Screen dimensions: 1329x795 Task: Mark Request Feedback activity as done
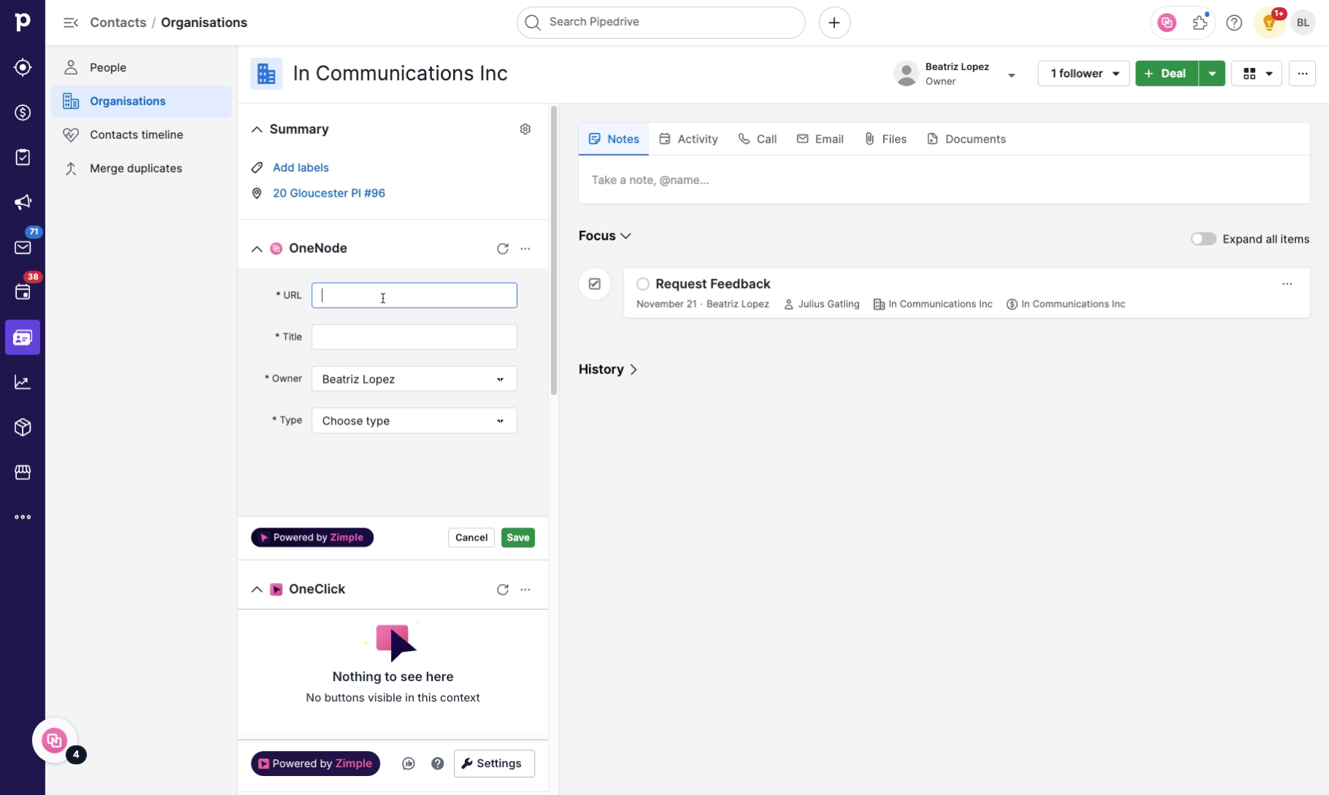tap(643, 284)
